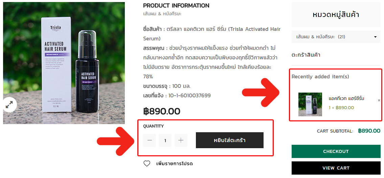
Task: Click the quantity input field
Action: [165, 140]
